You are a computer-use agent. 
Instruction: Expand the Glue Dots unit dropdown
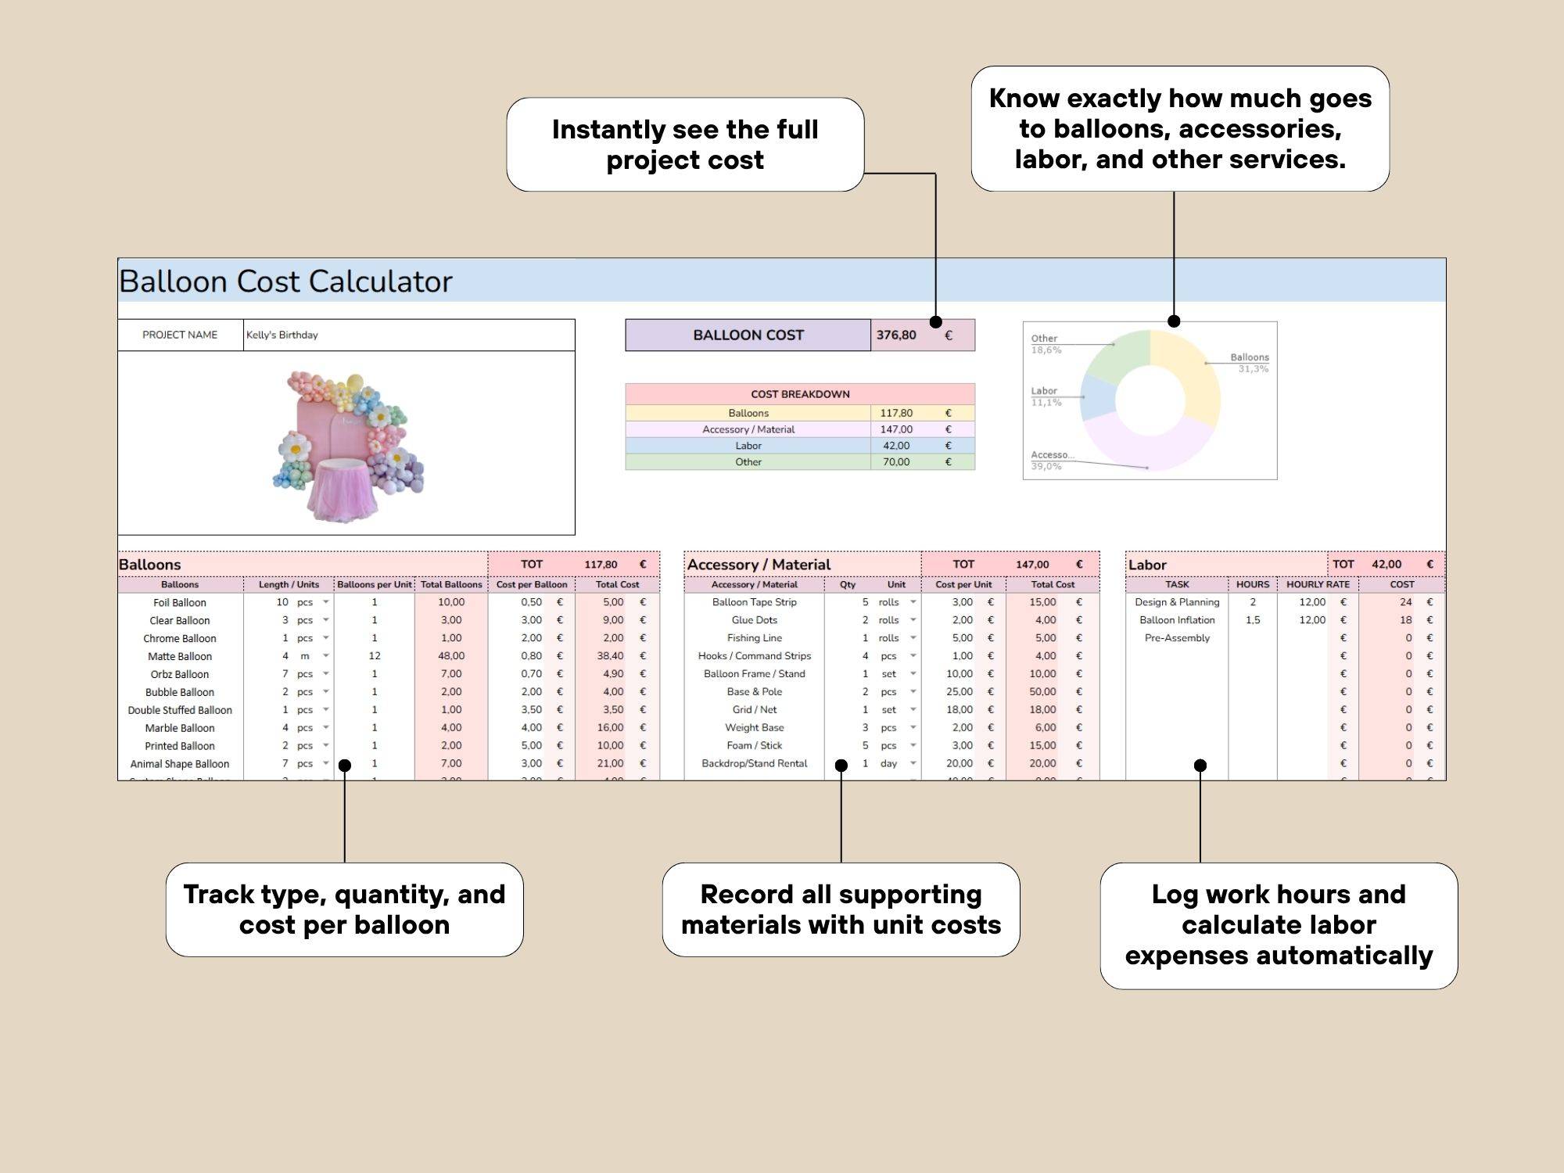coord(913,620)
